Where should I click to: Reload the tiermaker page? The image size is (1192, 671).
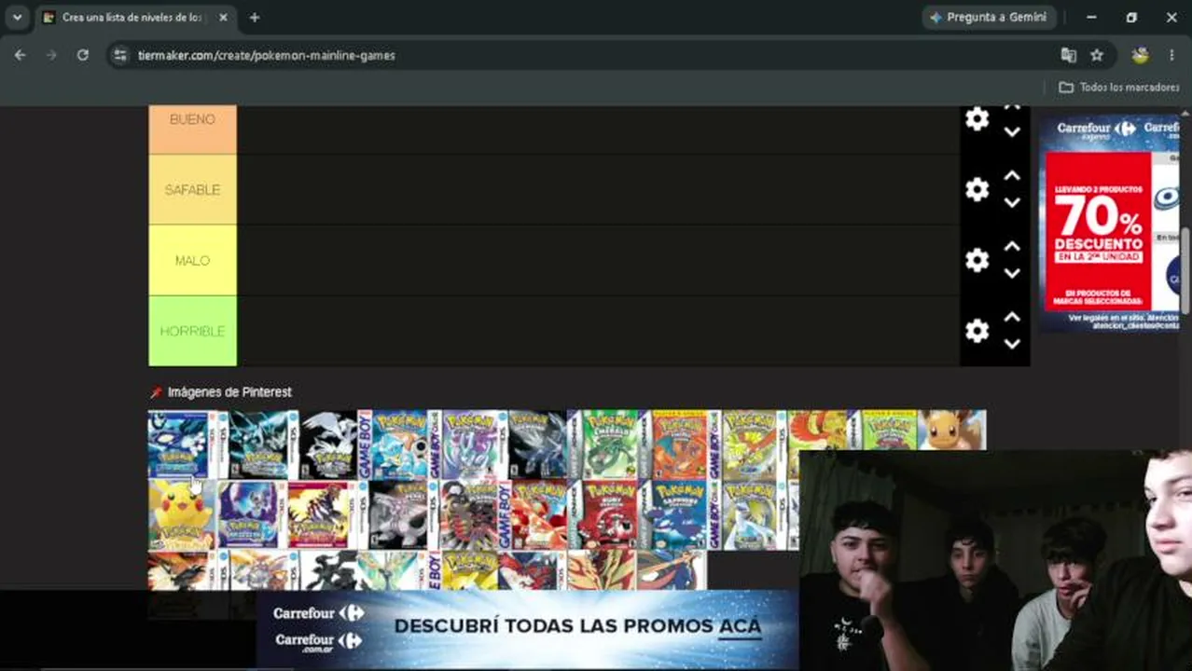click(83, 55)
